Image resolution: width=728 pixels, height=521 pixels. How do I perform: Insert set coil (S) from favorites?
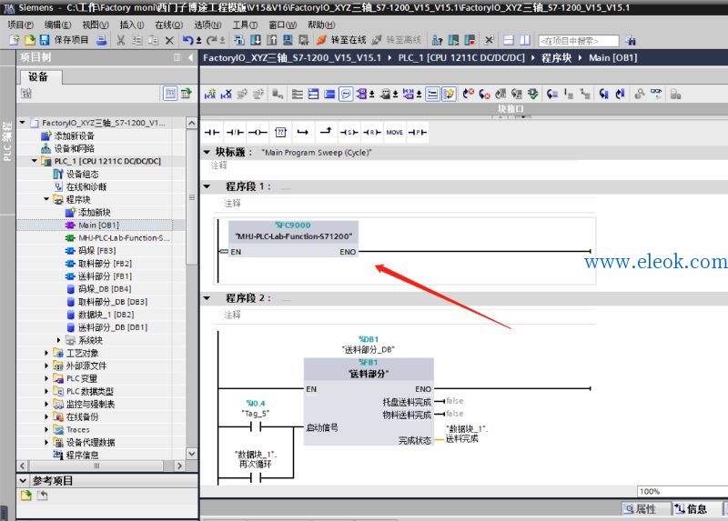pyautogui.click(x=349, y=132)
